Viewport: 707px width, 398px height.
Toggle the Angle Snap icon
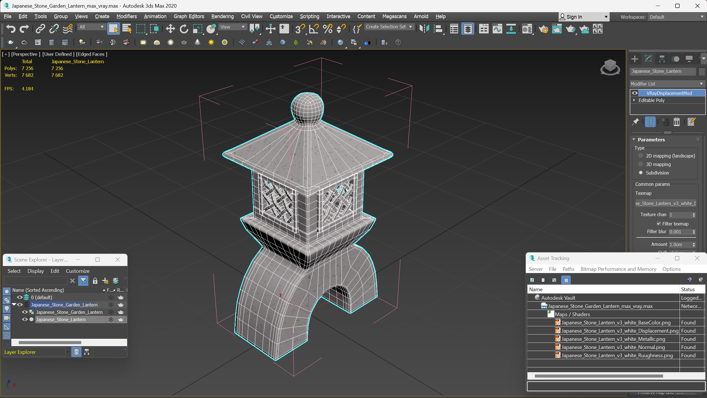click(x=314, y=29)
